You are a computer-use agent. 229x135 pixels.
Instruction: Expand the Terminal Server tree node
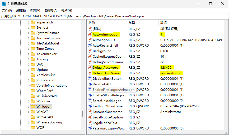click(29, 38)
